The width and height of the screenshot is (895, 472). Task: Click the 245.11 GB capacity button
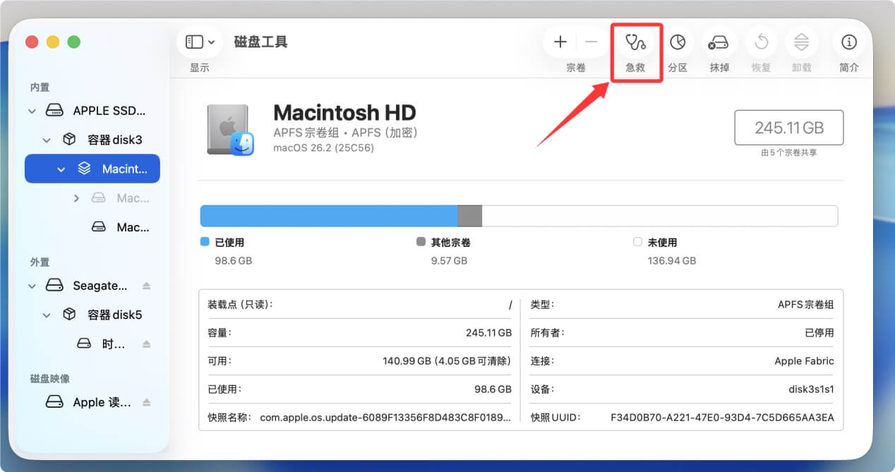[x=788, y=127]
